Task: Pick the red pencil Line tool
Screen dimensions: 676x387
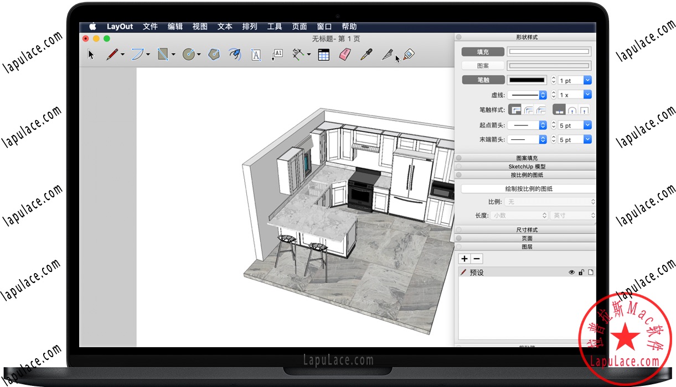Action: click(112, 54)
